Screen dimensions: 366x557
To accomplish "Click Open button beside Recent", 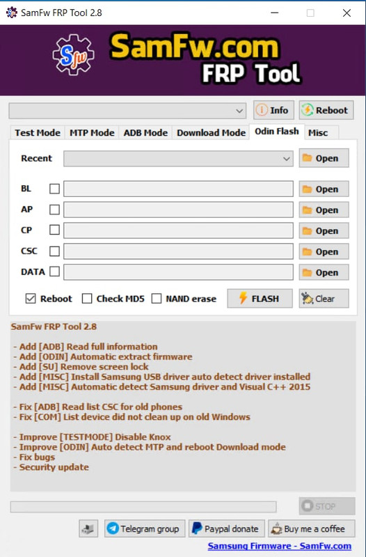I will (324, 158).
